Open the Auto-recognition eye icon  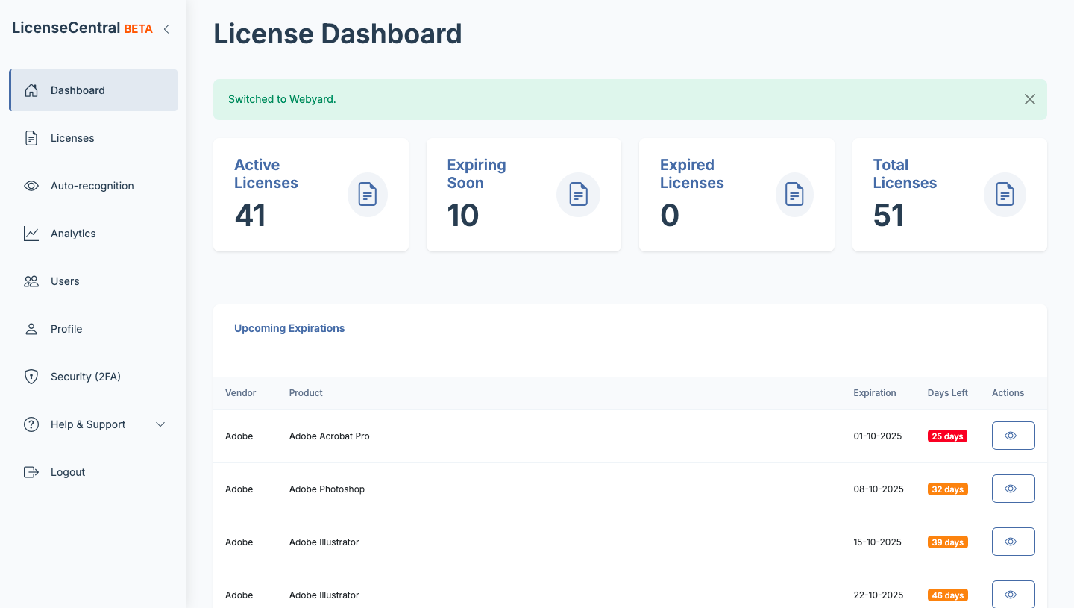pyautogui.click(x=31, y=185)
